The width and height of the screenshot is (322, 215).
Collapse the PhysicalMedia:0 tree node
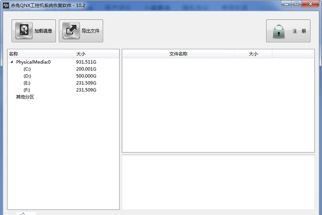coord(11,62)
